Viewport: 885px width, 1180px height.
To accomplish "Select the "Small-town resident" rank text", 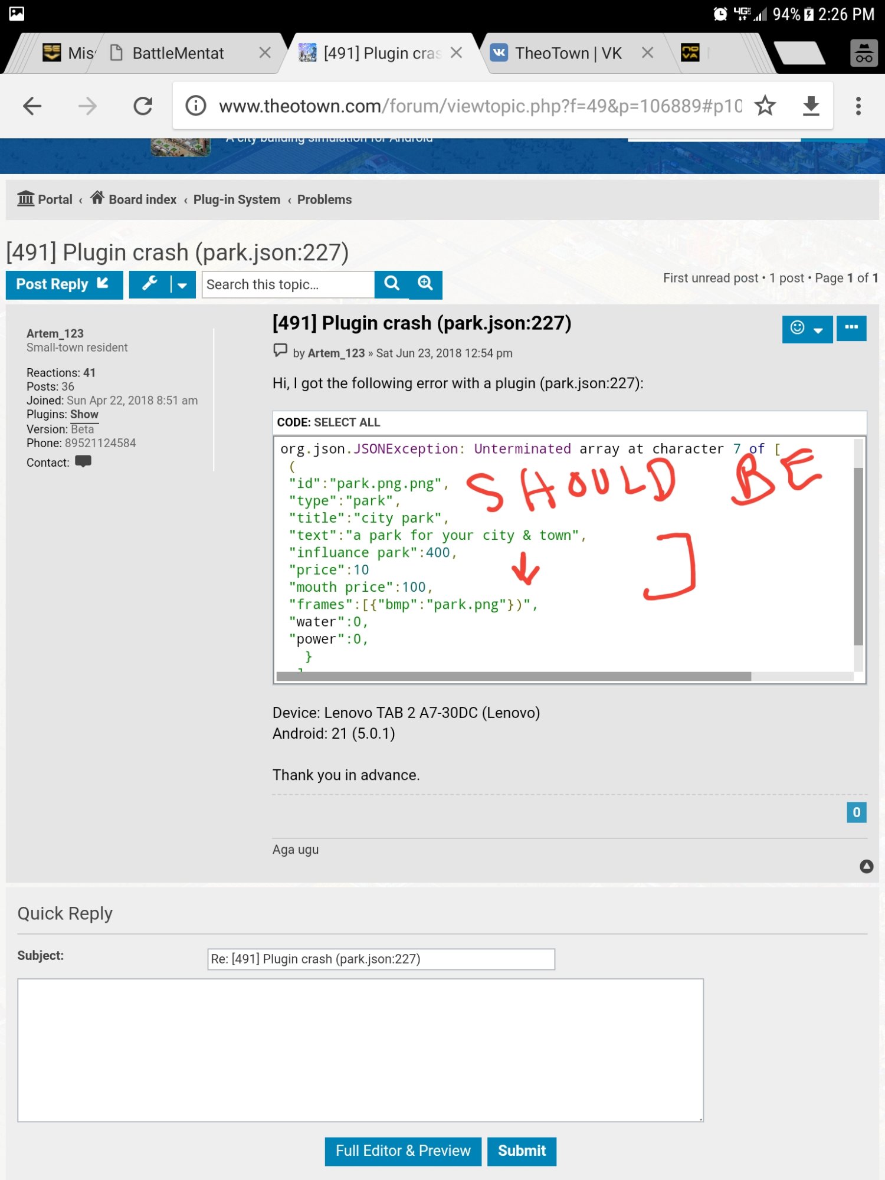I will pos(77,348).
